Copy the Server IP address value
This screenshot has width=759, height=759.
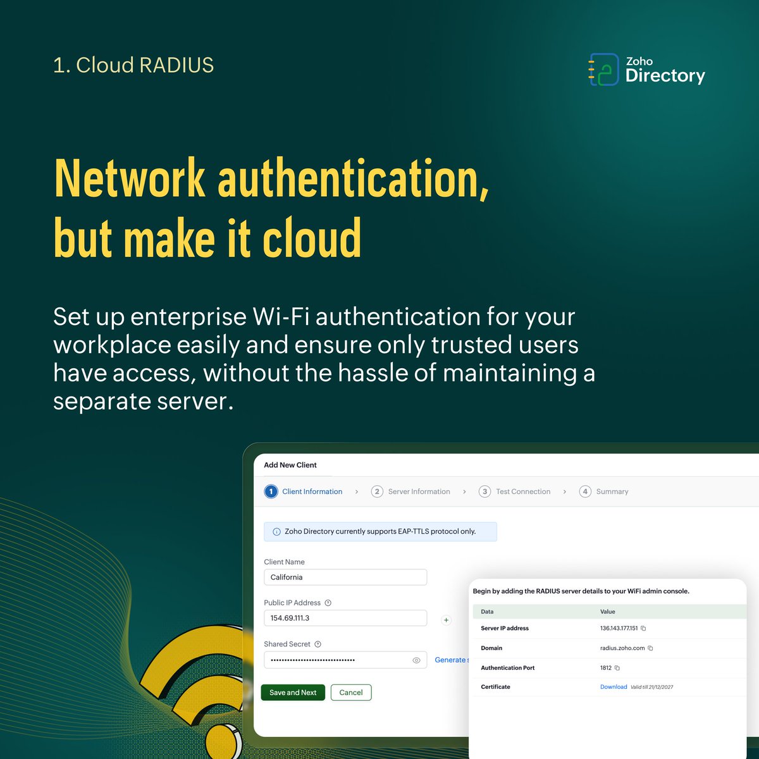coord(643,628)
